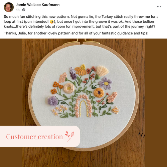Click the pink leaf sprig icon
167x167 pixels.
point(69,136)
